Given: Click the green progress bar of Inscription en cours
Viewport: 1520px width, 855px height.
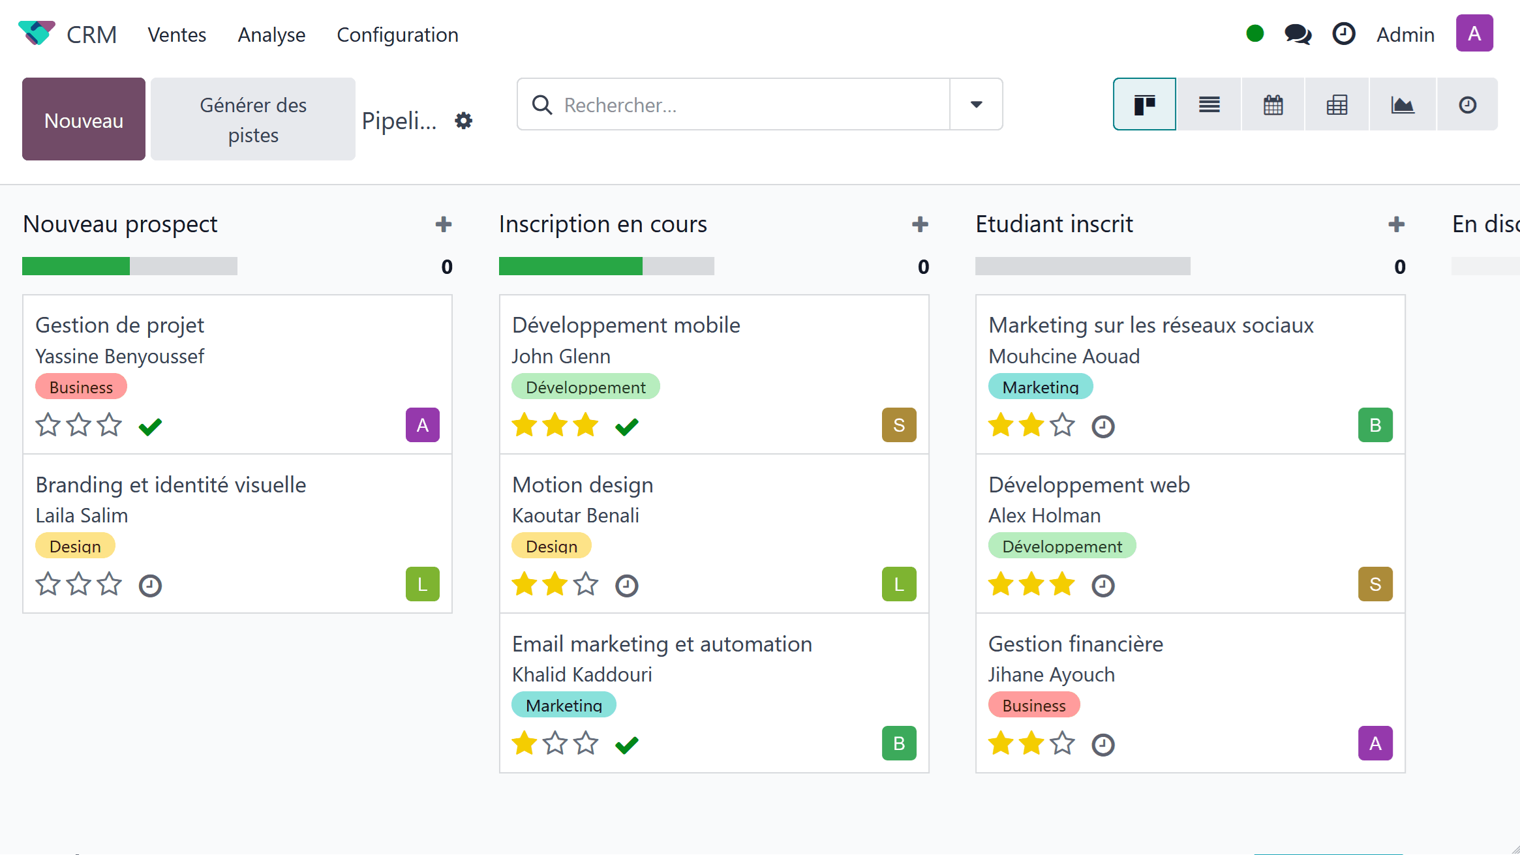Looking at the screenshot, I should click(570, 266).
